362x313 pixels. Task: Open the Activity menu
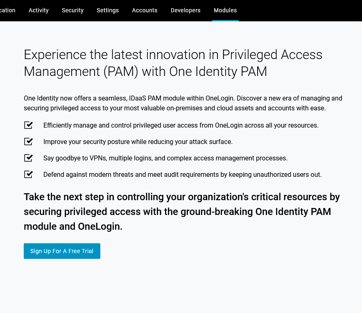38,10
